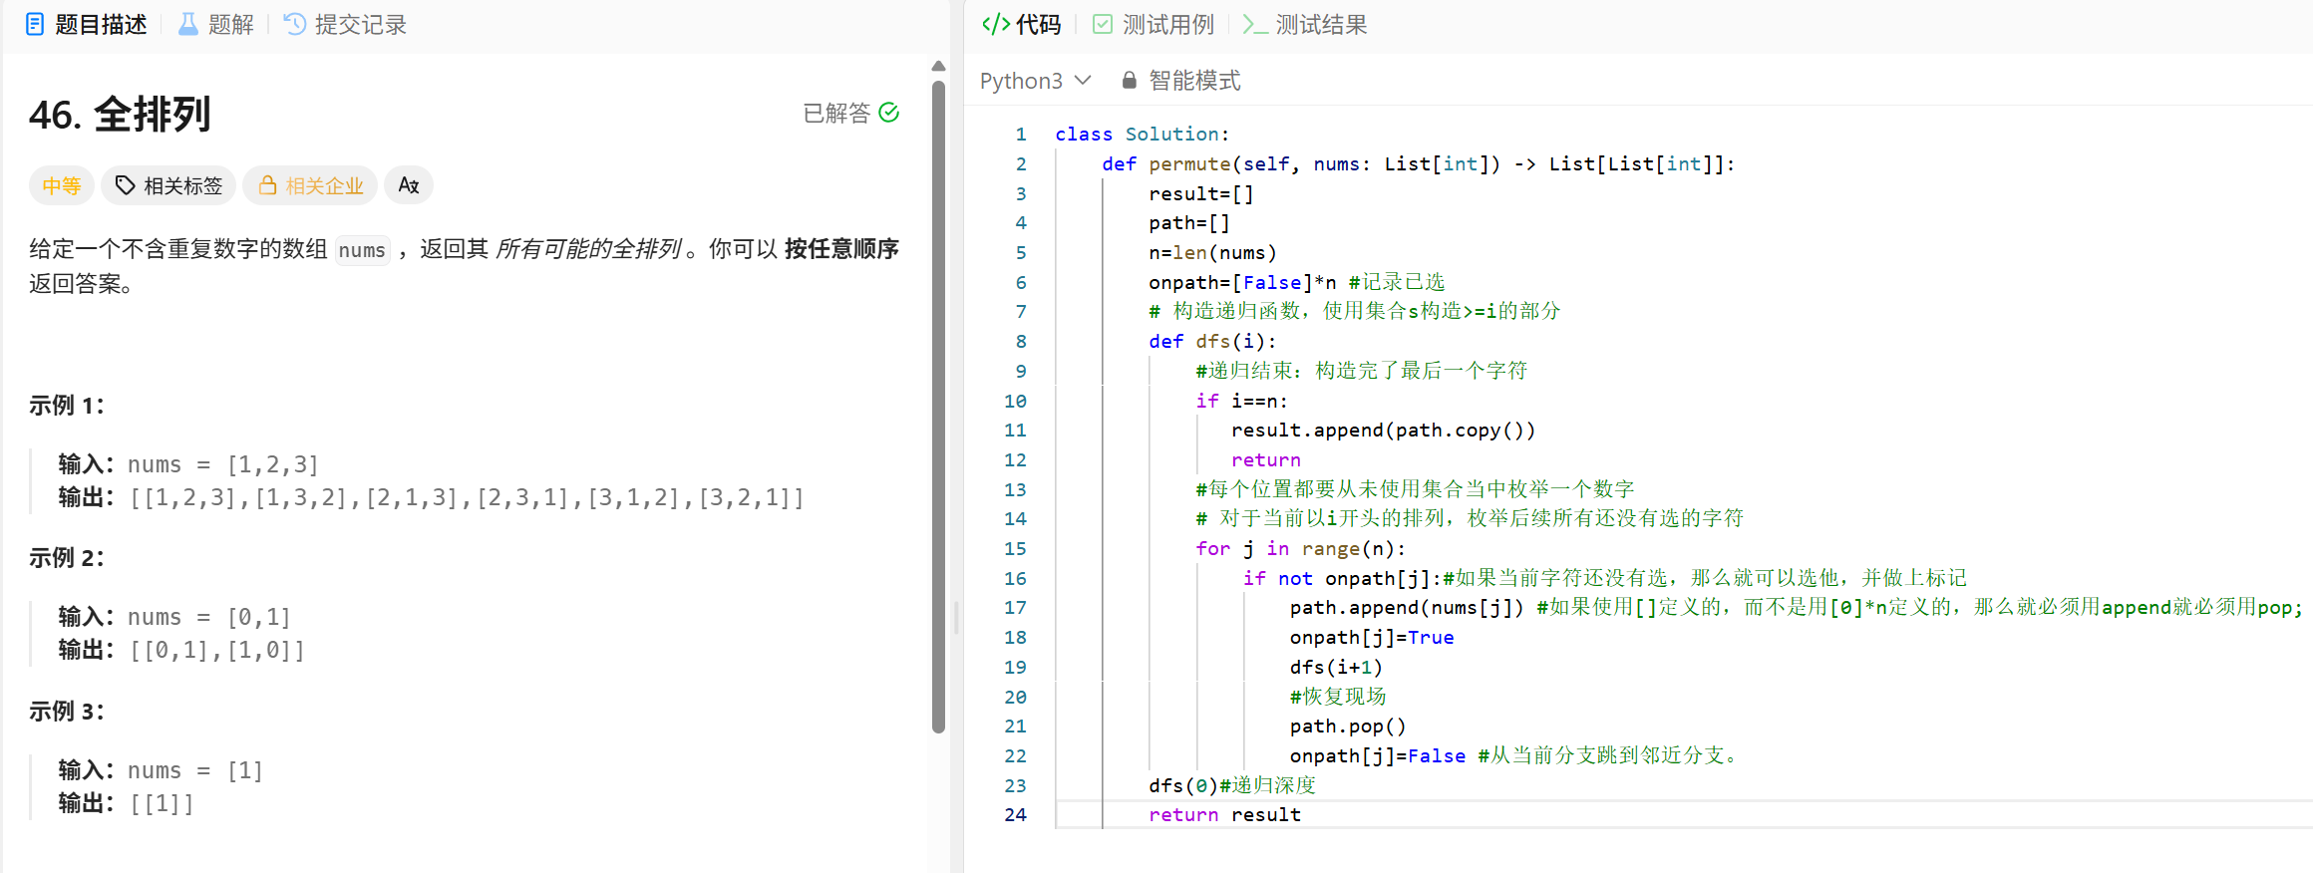Click the 已解答 status label
Viewport: 2313px width, 873px height.
tap(836, 113)
